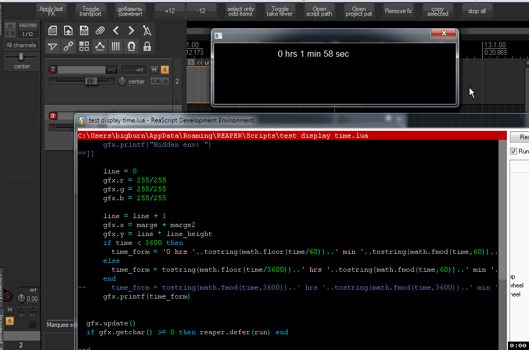Click the mixer strip's -inf peak readout
Screen dimensions: 529x350
[28, 290]
